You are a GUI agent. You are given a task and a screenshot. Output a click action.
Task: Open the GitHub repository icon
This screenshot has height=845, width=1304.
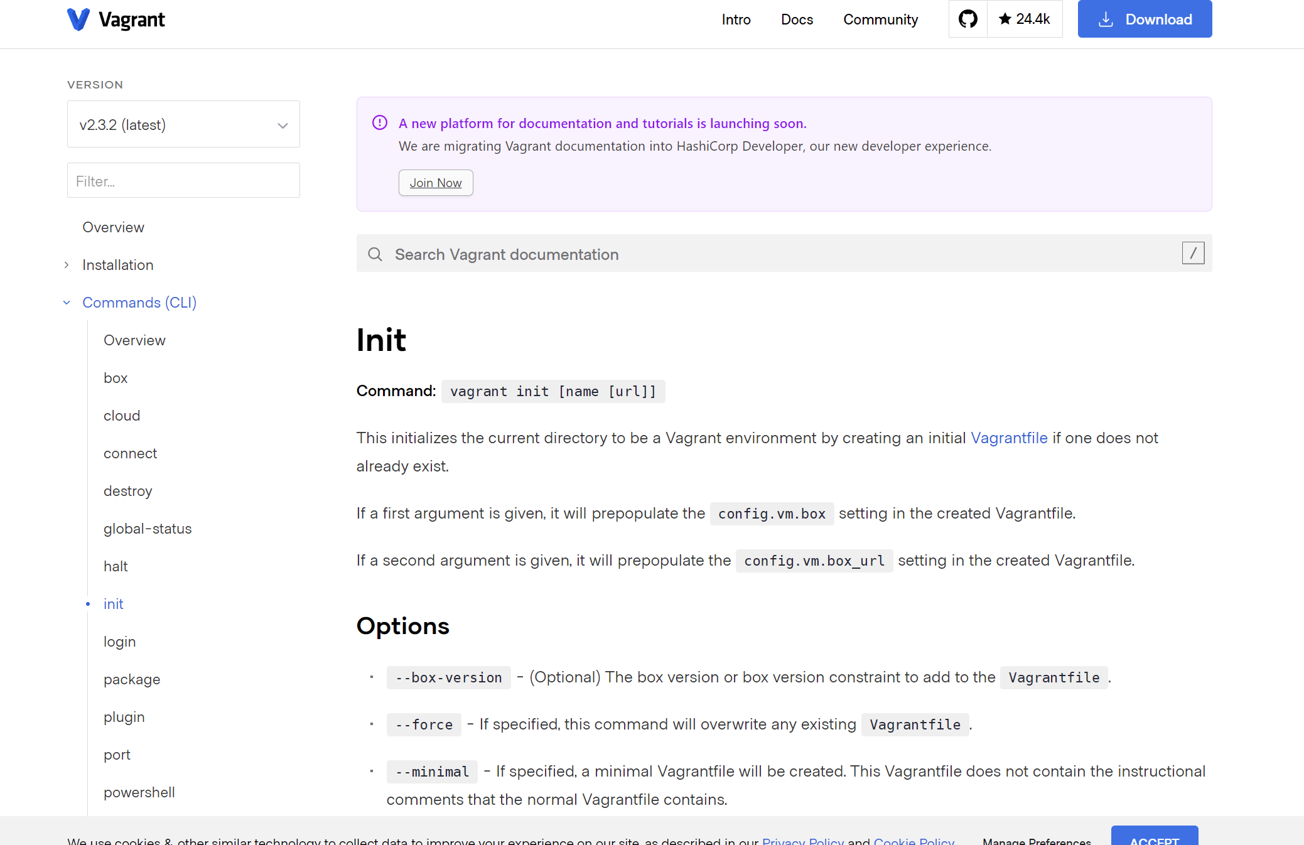(967, 19)
